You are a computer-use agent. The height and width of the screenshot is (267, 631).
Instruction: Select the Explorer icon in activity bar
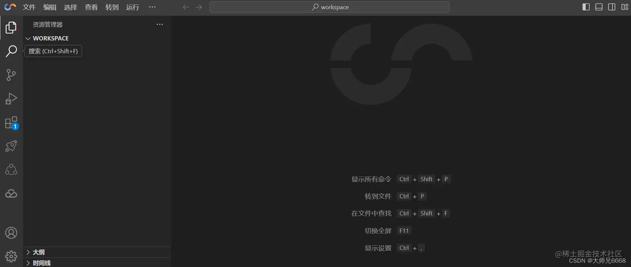(11, 27)
